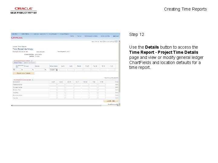
Task: Click the Activity input field
Action: 39,70
